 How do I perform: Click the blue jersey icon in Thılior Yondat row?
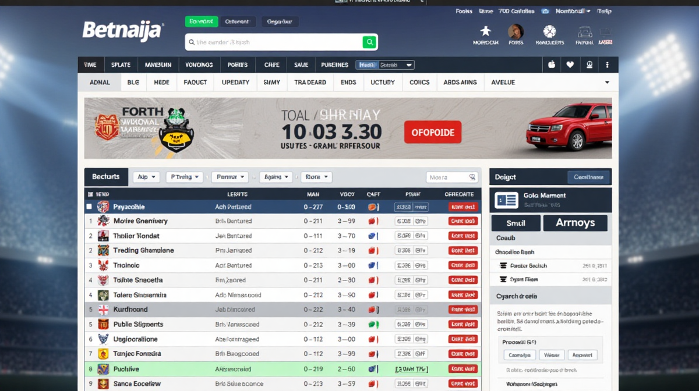[373, 236]
